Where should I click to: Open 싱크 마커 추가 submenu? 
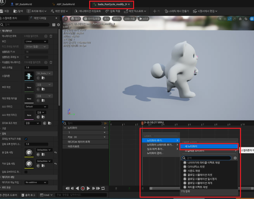(161, 149)
